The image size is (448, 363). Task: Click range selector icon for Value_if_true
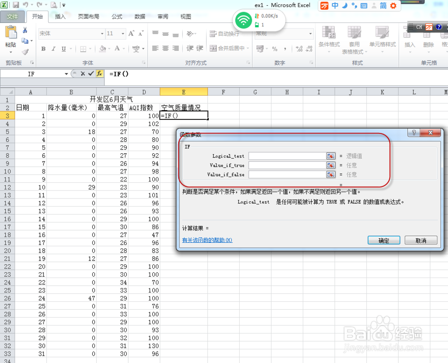pyautogui.click(x=331, y=165)
